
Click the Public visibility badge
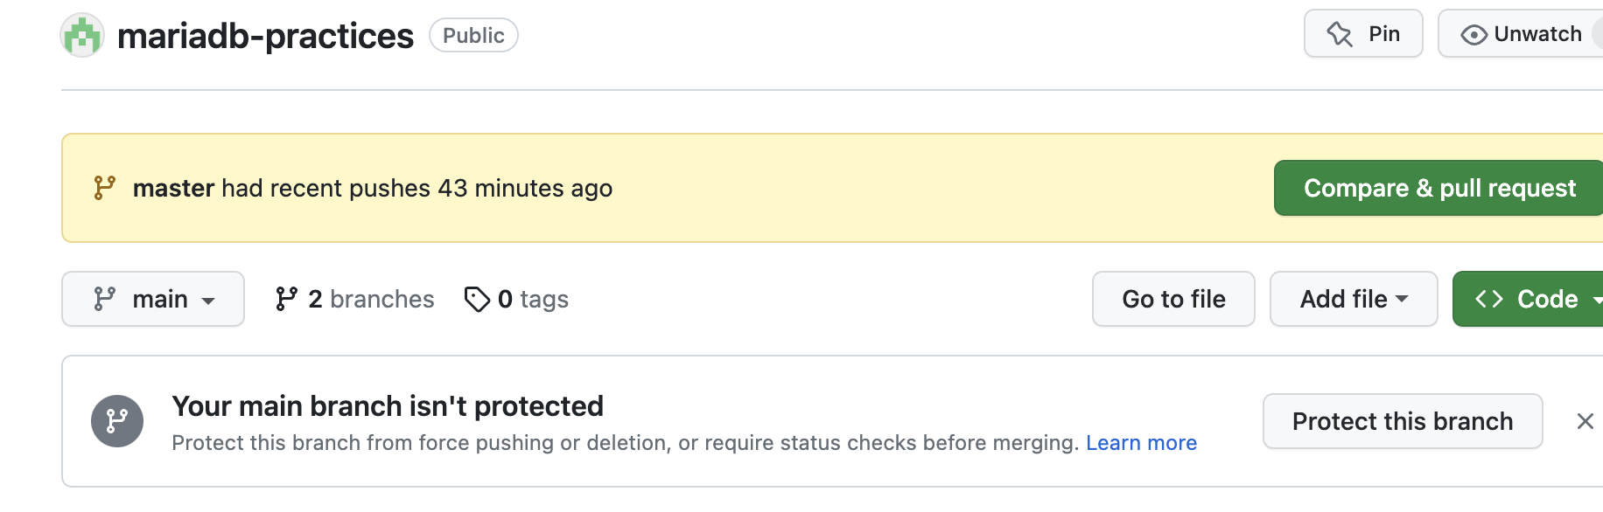tap(473, 36)
